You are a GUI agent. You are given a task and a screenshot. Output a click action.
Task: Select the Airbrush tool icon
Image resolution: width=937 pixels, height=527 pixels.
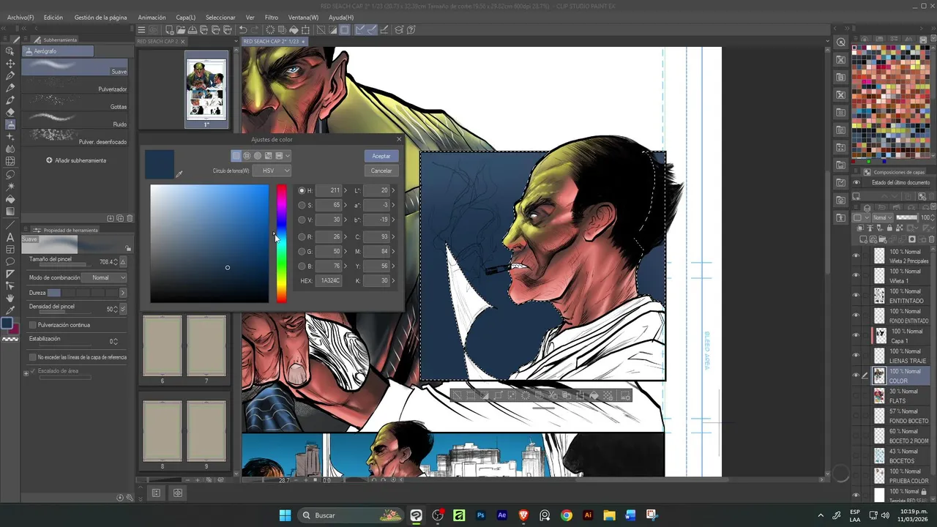[x=10, y=124]
